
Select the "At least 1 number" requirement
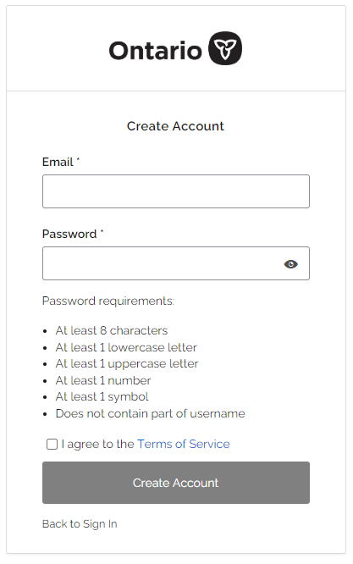[x=103, y=380]
